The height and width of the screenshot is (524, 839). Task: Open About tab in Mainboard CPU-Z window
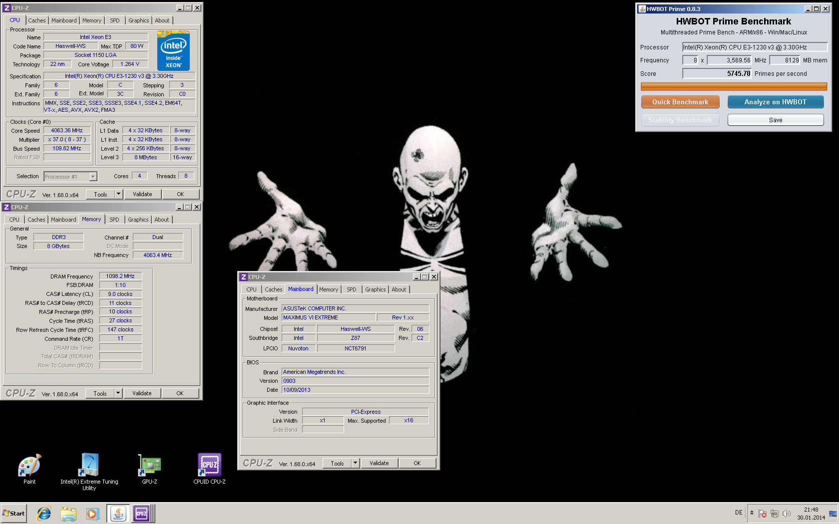[x=399, y=289]
